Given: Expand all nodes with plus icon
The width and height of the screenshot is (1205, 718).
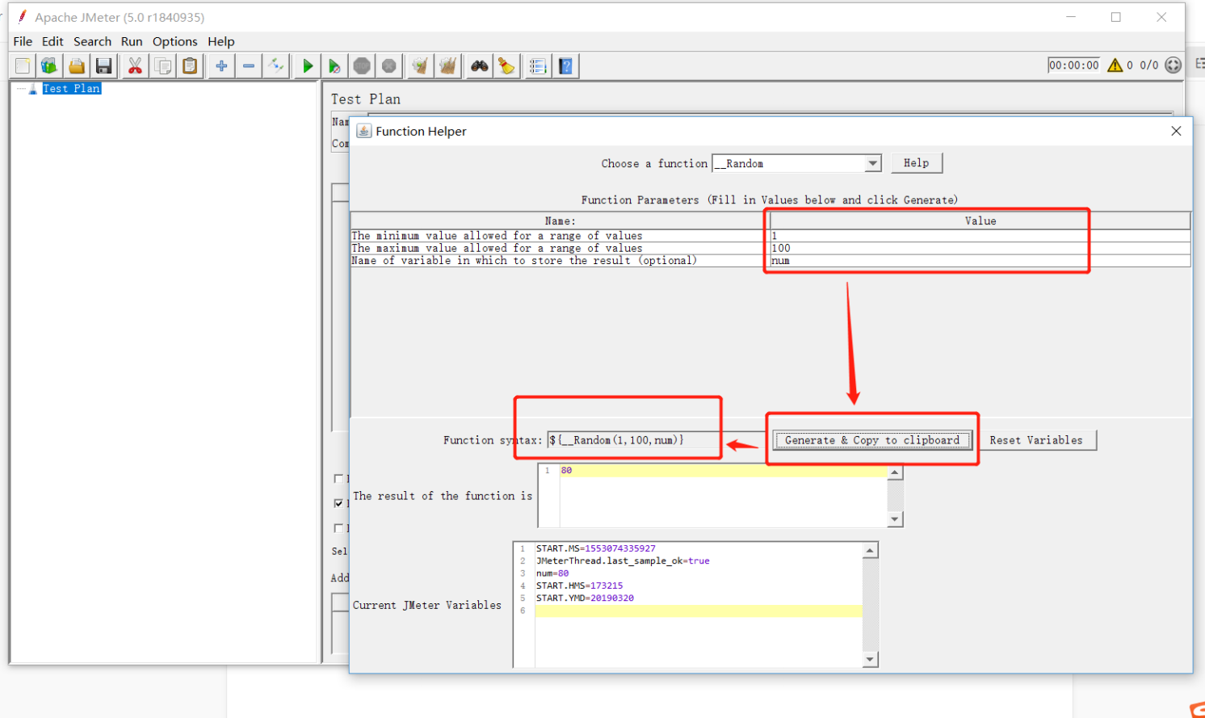Looking at the screenshot, I should pos(221,66).
